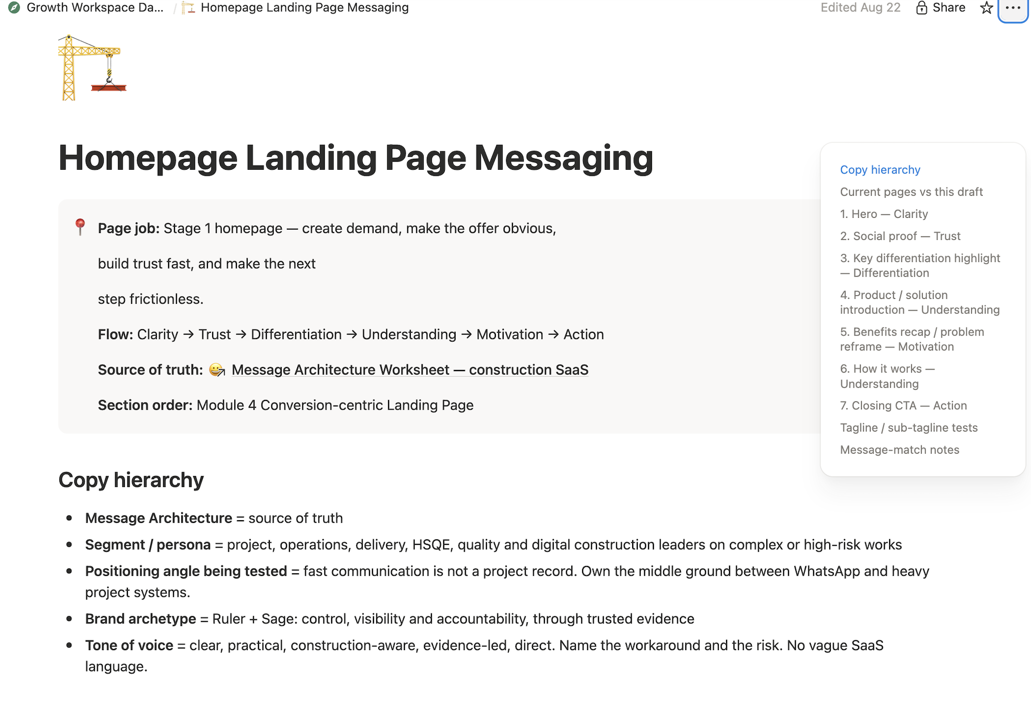Click the Page job text line
This screenshot has width=1031, height=709.
pos(327,228)
